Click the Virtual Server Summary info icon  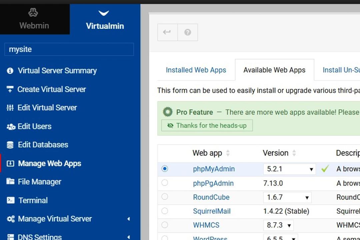click(x=10, y=71)
